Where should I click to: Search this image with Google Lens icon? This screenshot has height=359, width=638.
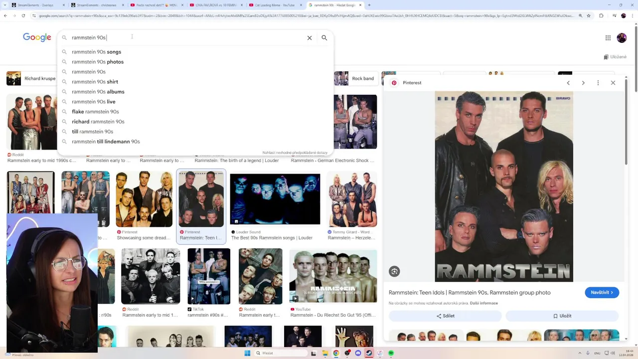tap(394, 271)
